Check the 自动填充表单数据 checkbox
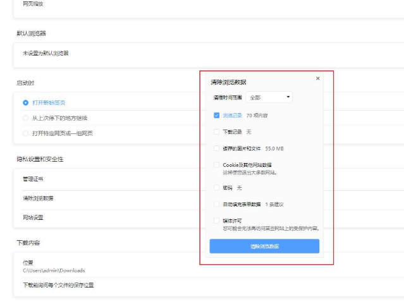 tap(216, 204)
